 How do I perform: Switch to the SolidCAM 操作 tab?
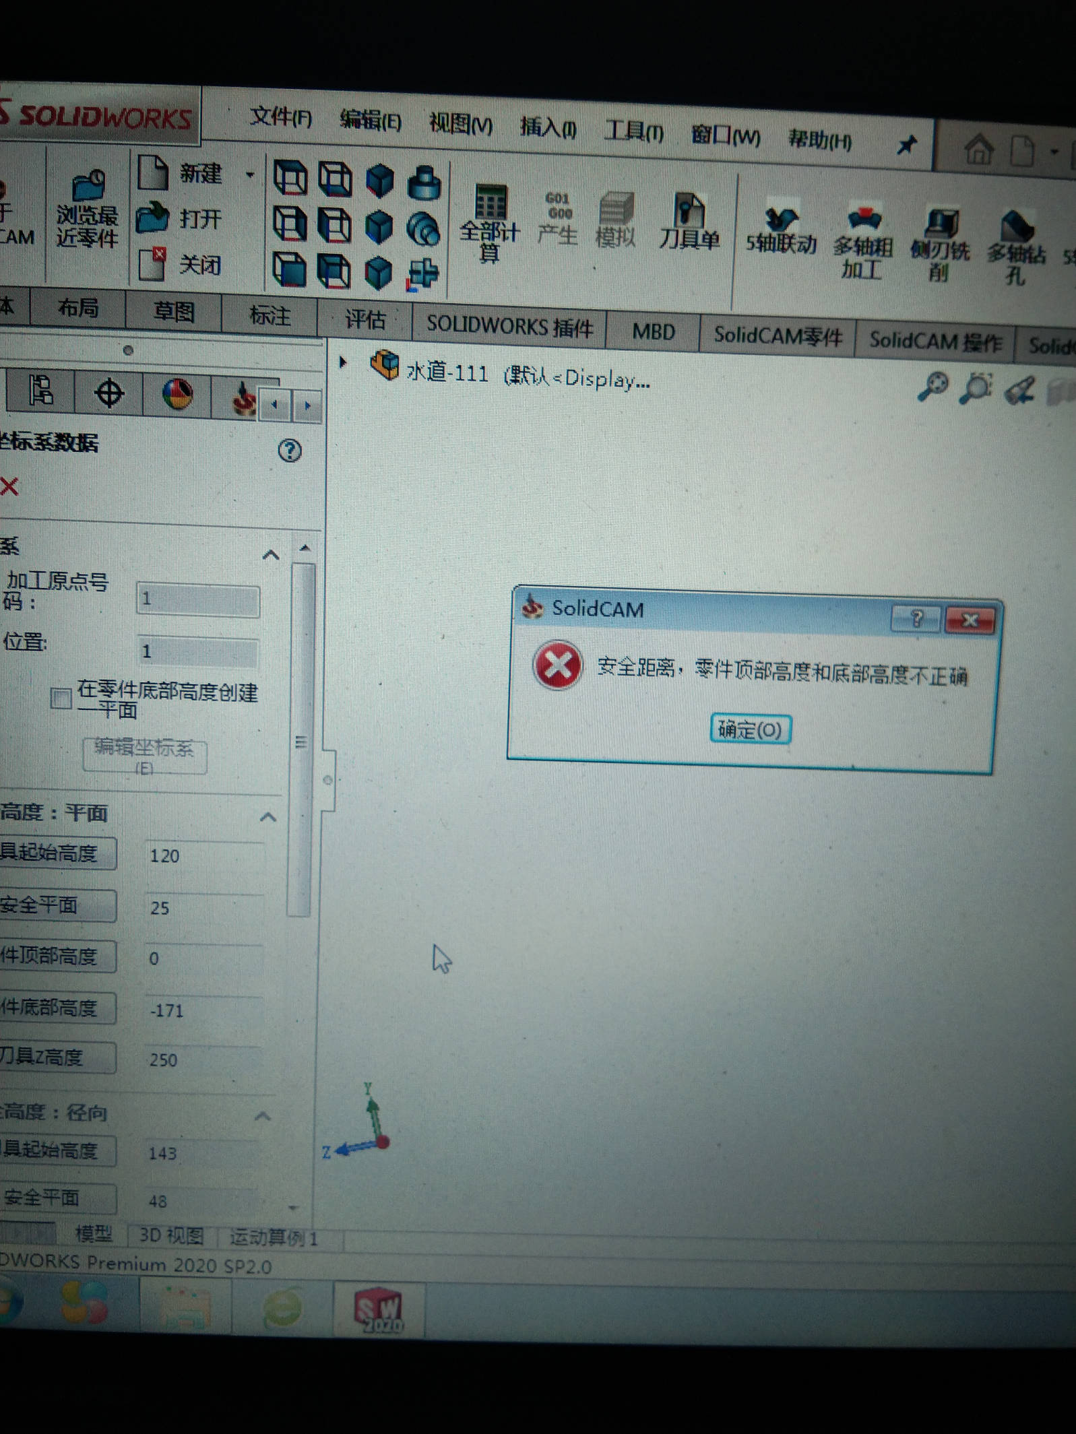(x=935, y=341)
